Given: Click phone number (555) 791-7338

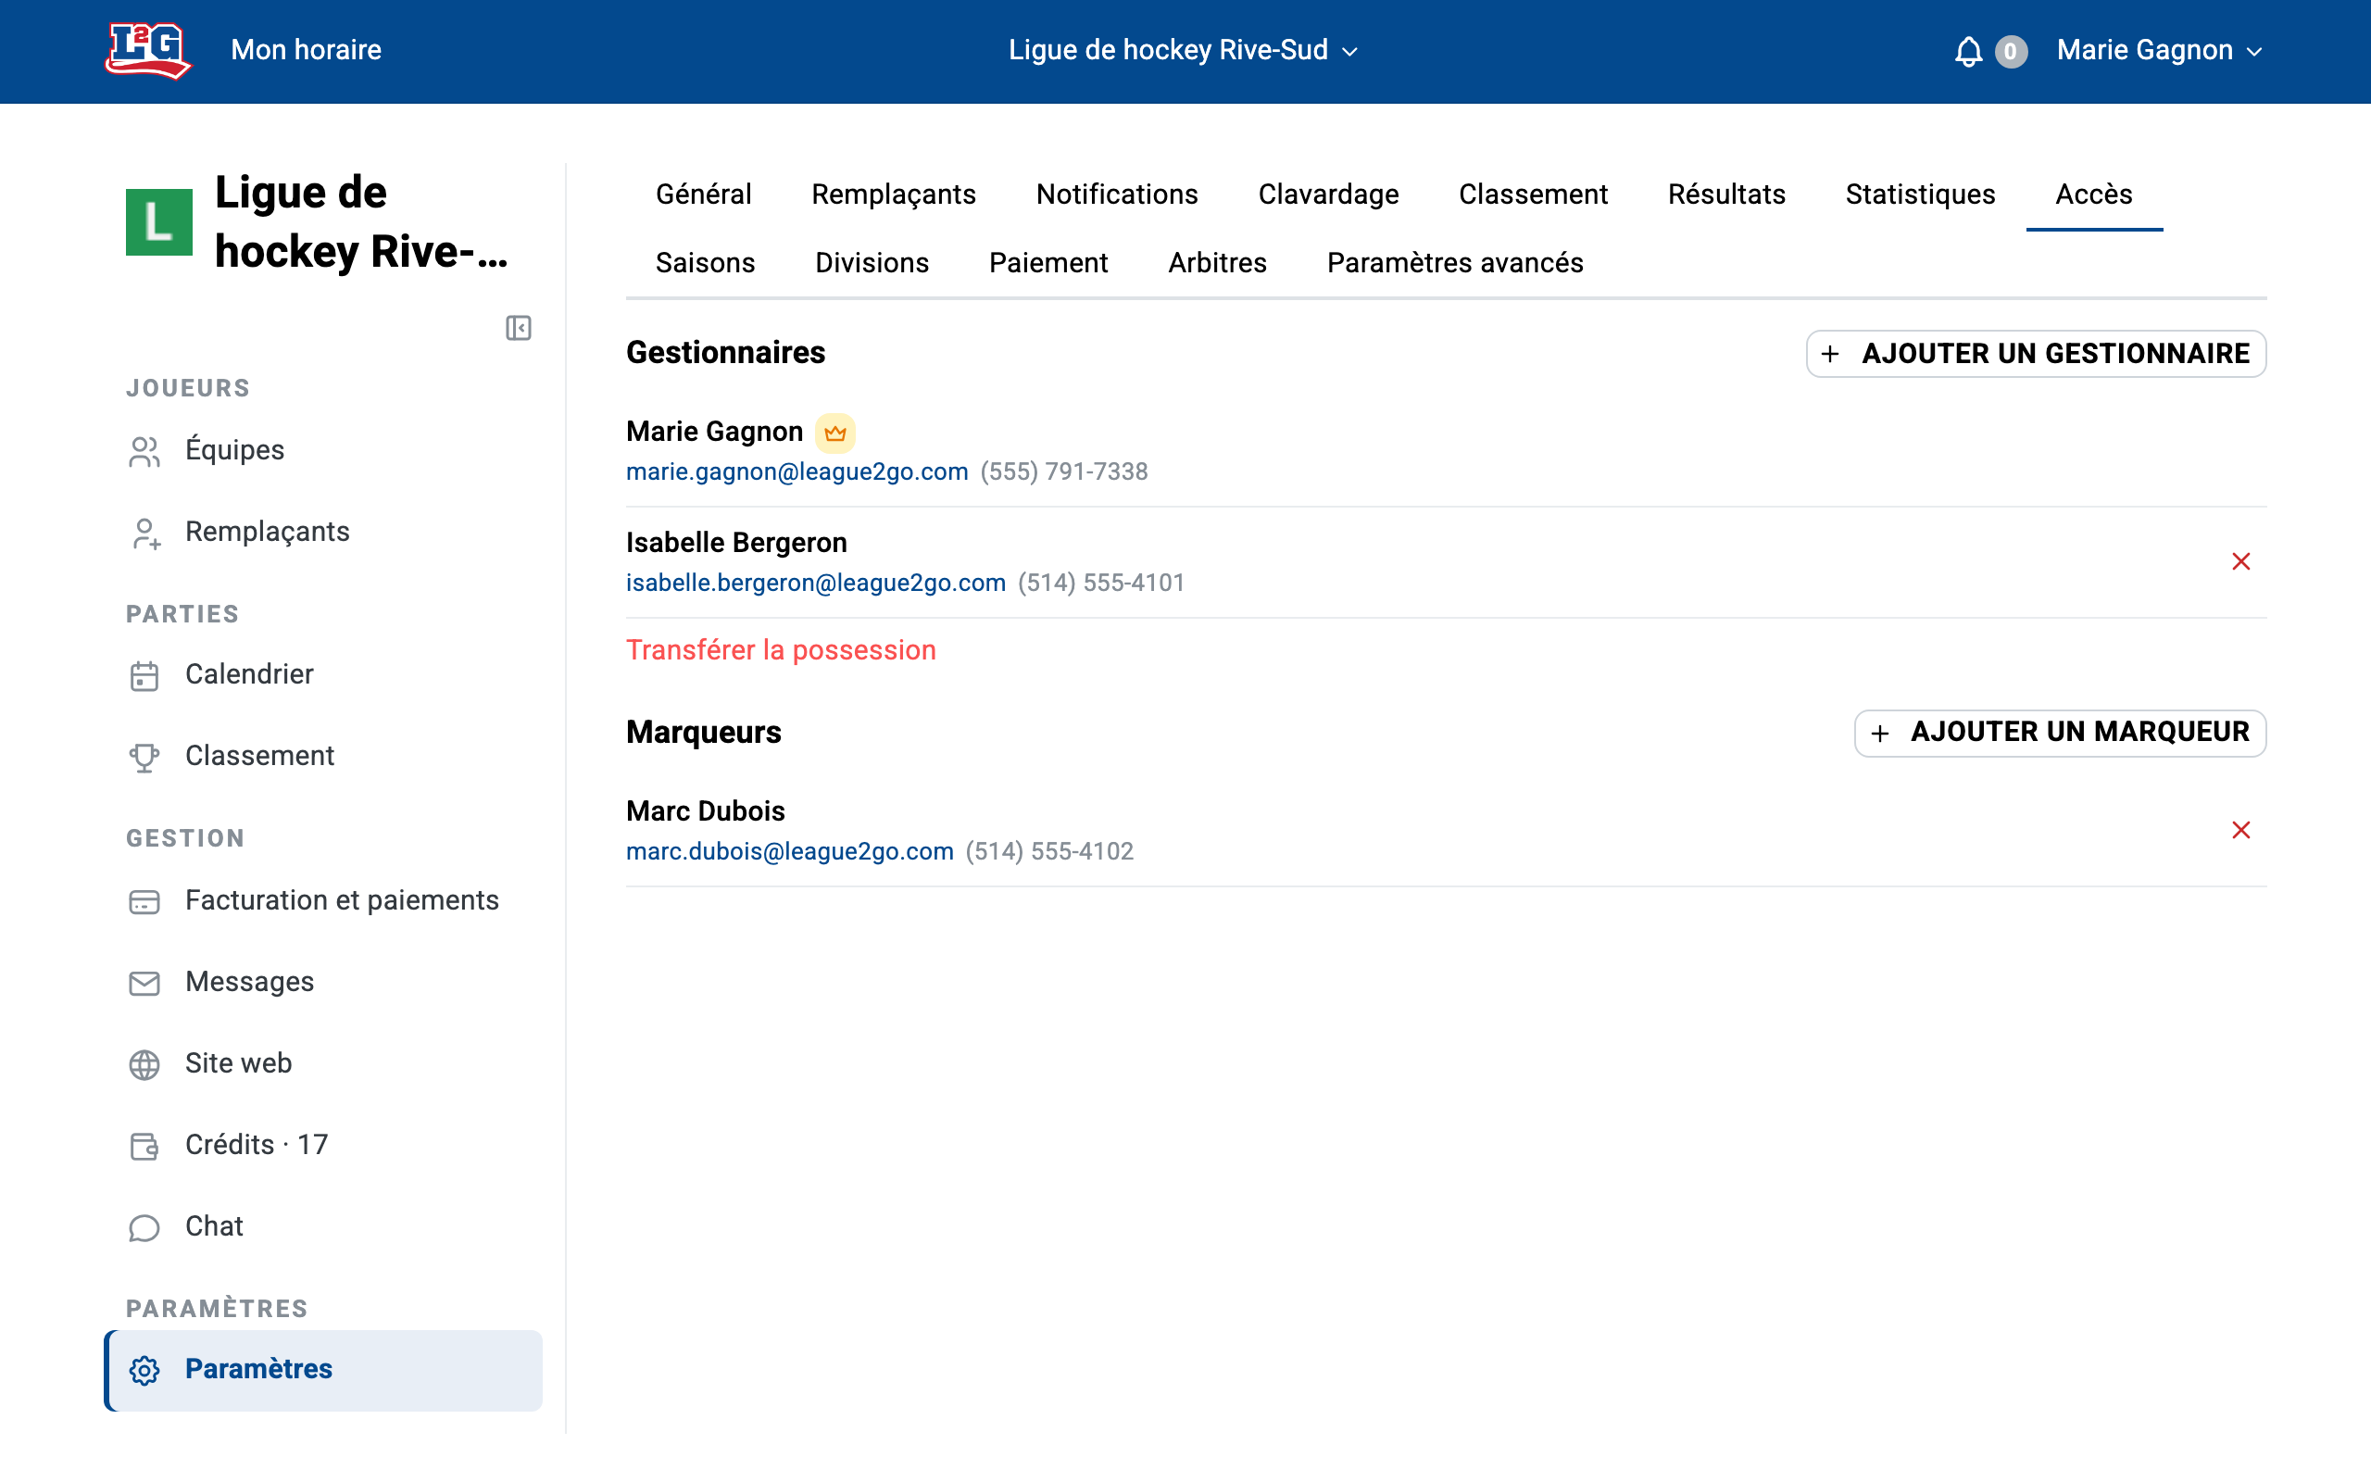Looking at the screenshot, I should click(1064, 471).
